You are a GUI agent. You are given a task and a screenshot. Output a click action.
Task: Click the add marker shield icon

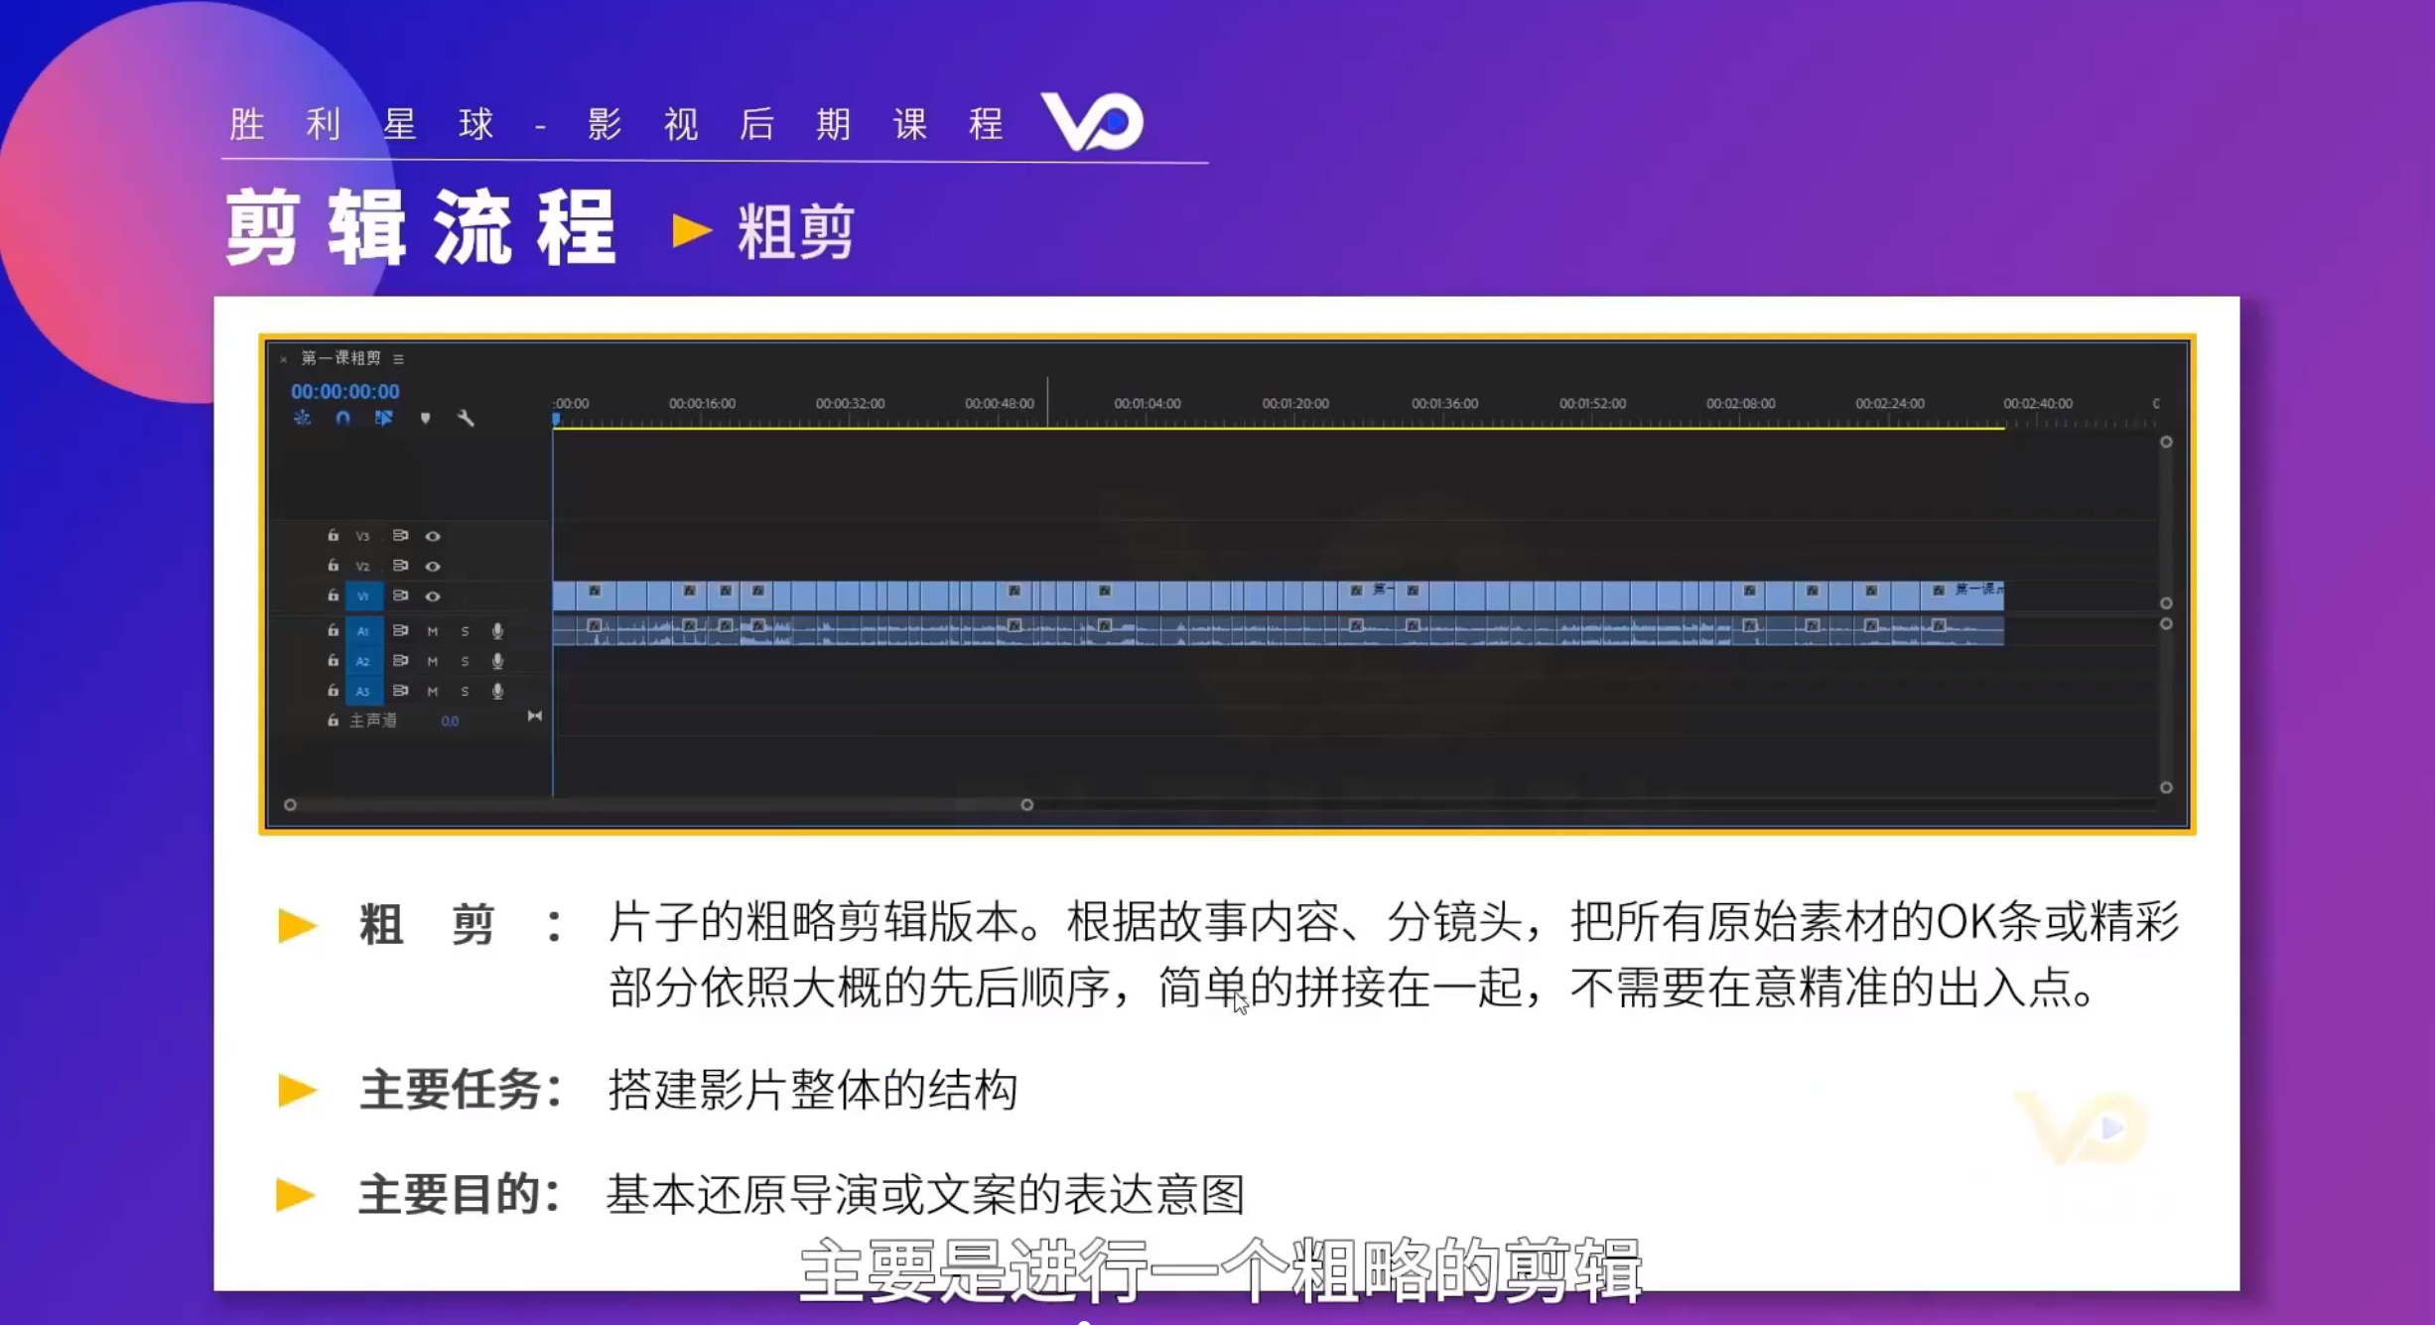click(425, 418)
